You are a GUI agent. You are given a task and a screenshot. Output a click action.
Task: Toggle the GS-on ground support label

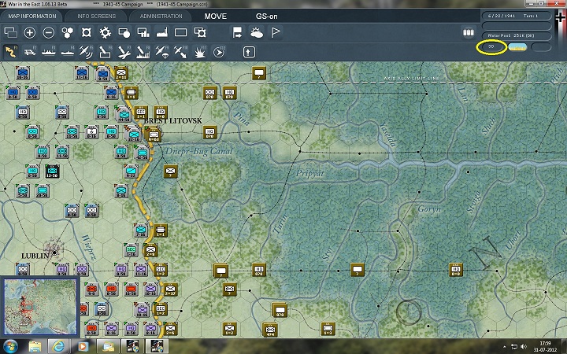[266, 17]
